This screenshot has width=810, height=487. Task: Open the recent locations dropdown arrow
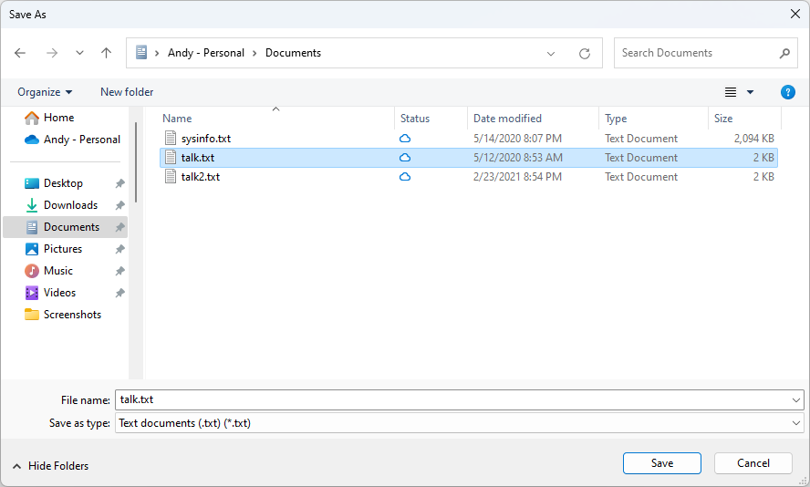(79, 53)
